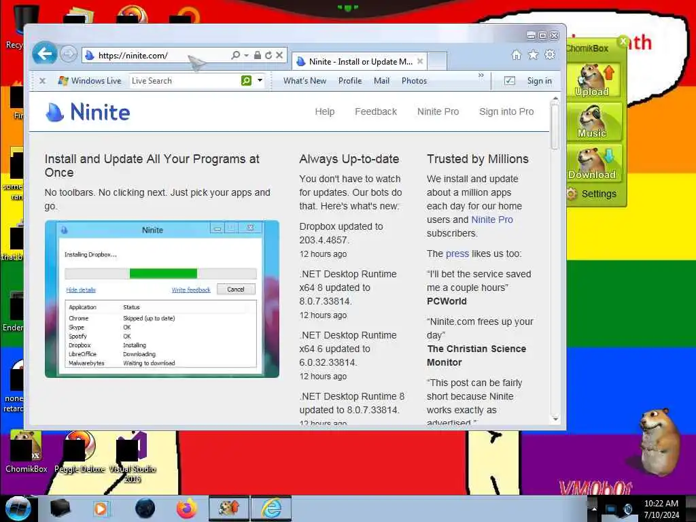The width and height of the screenshot is (696, 522).
Task: Click the taskbar clock showing 10:22 AM
Action: (661, 509)
